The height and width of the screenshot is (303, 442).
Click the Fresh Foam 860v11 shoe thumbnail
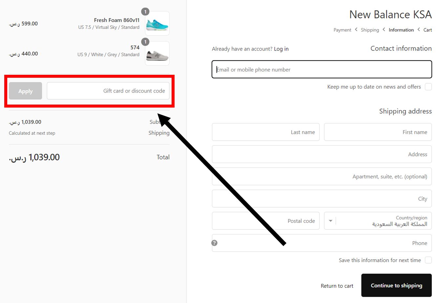pos(157,24)
